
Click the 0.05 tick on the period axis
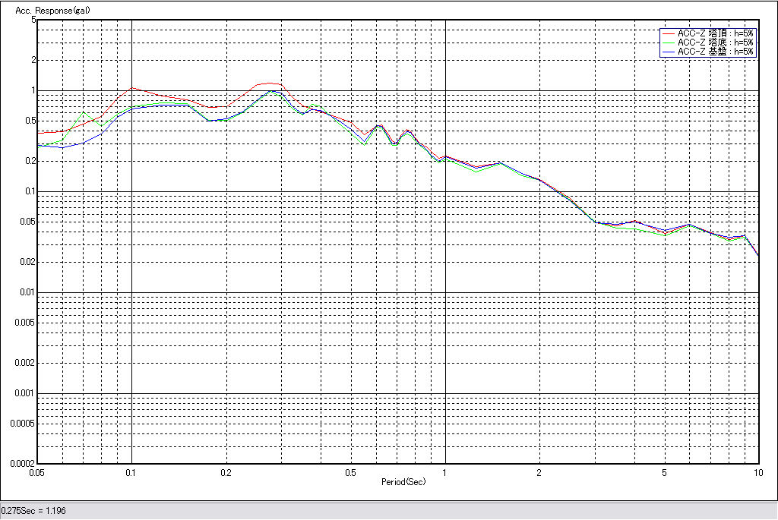pyautogui.click(x=36, y=472)
